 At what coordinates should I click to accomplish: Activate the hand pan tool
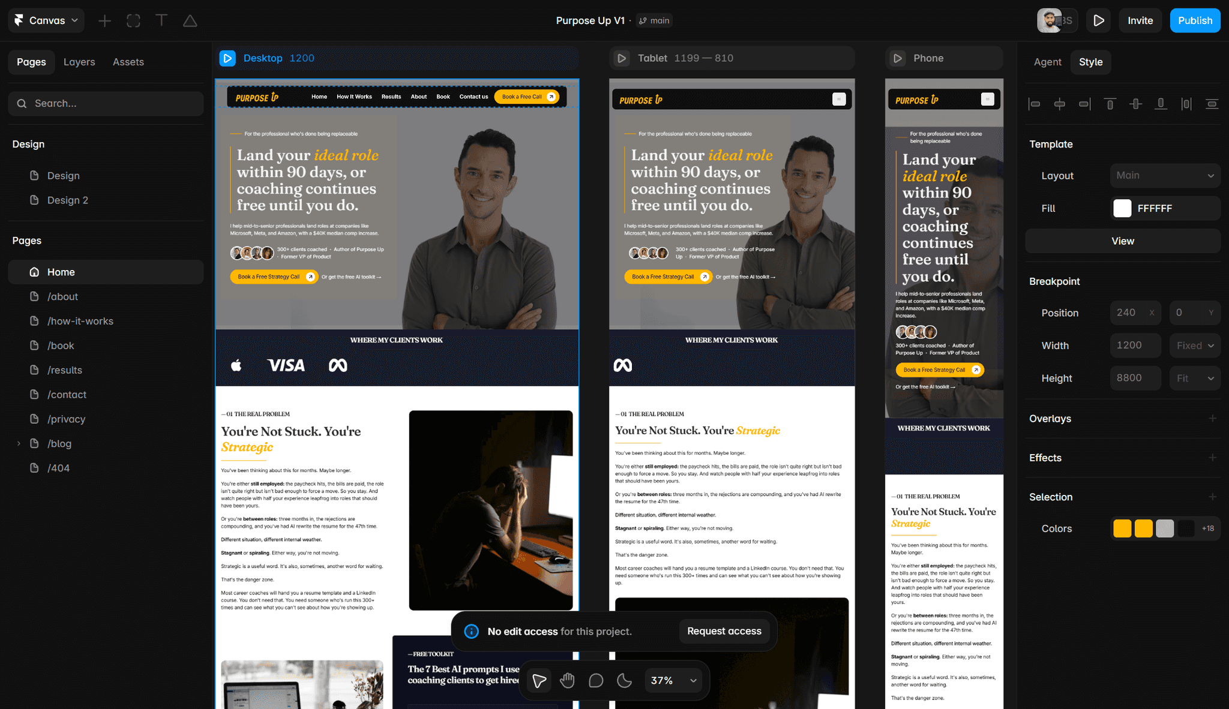pos(567,680)
